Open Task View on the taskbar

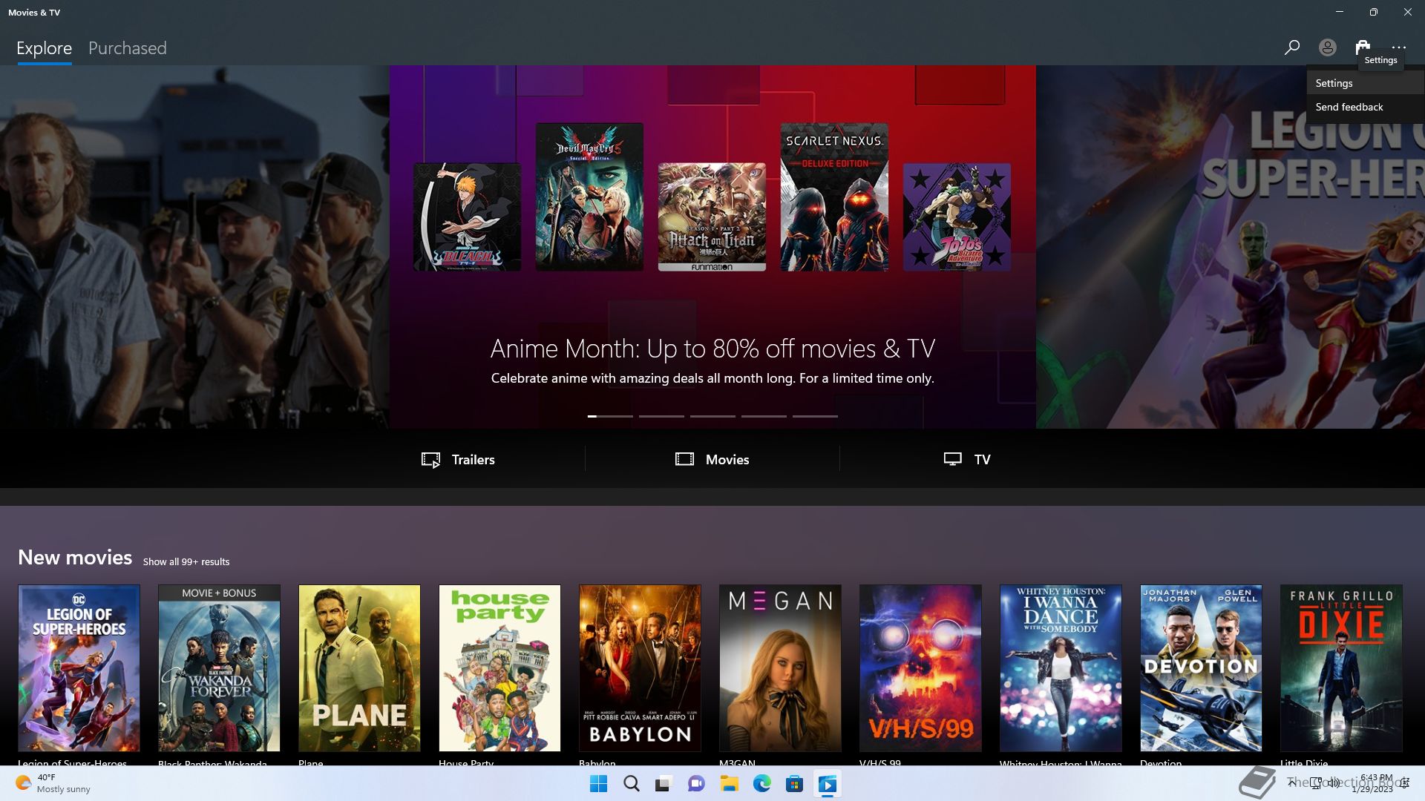[x=664, y=784]
